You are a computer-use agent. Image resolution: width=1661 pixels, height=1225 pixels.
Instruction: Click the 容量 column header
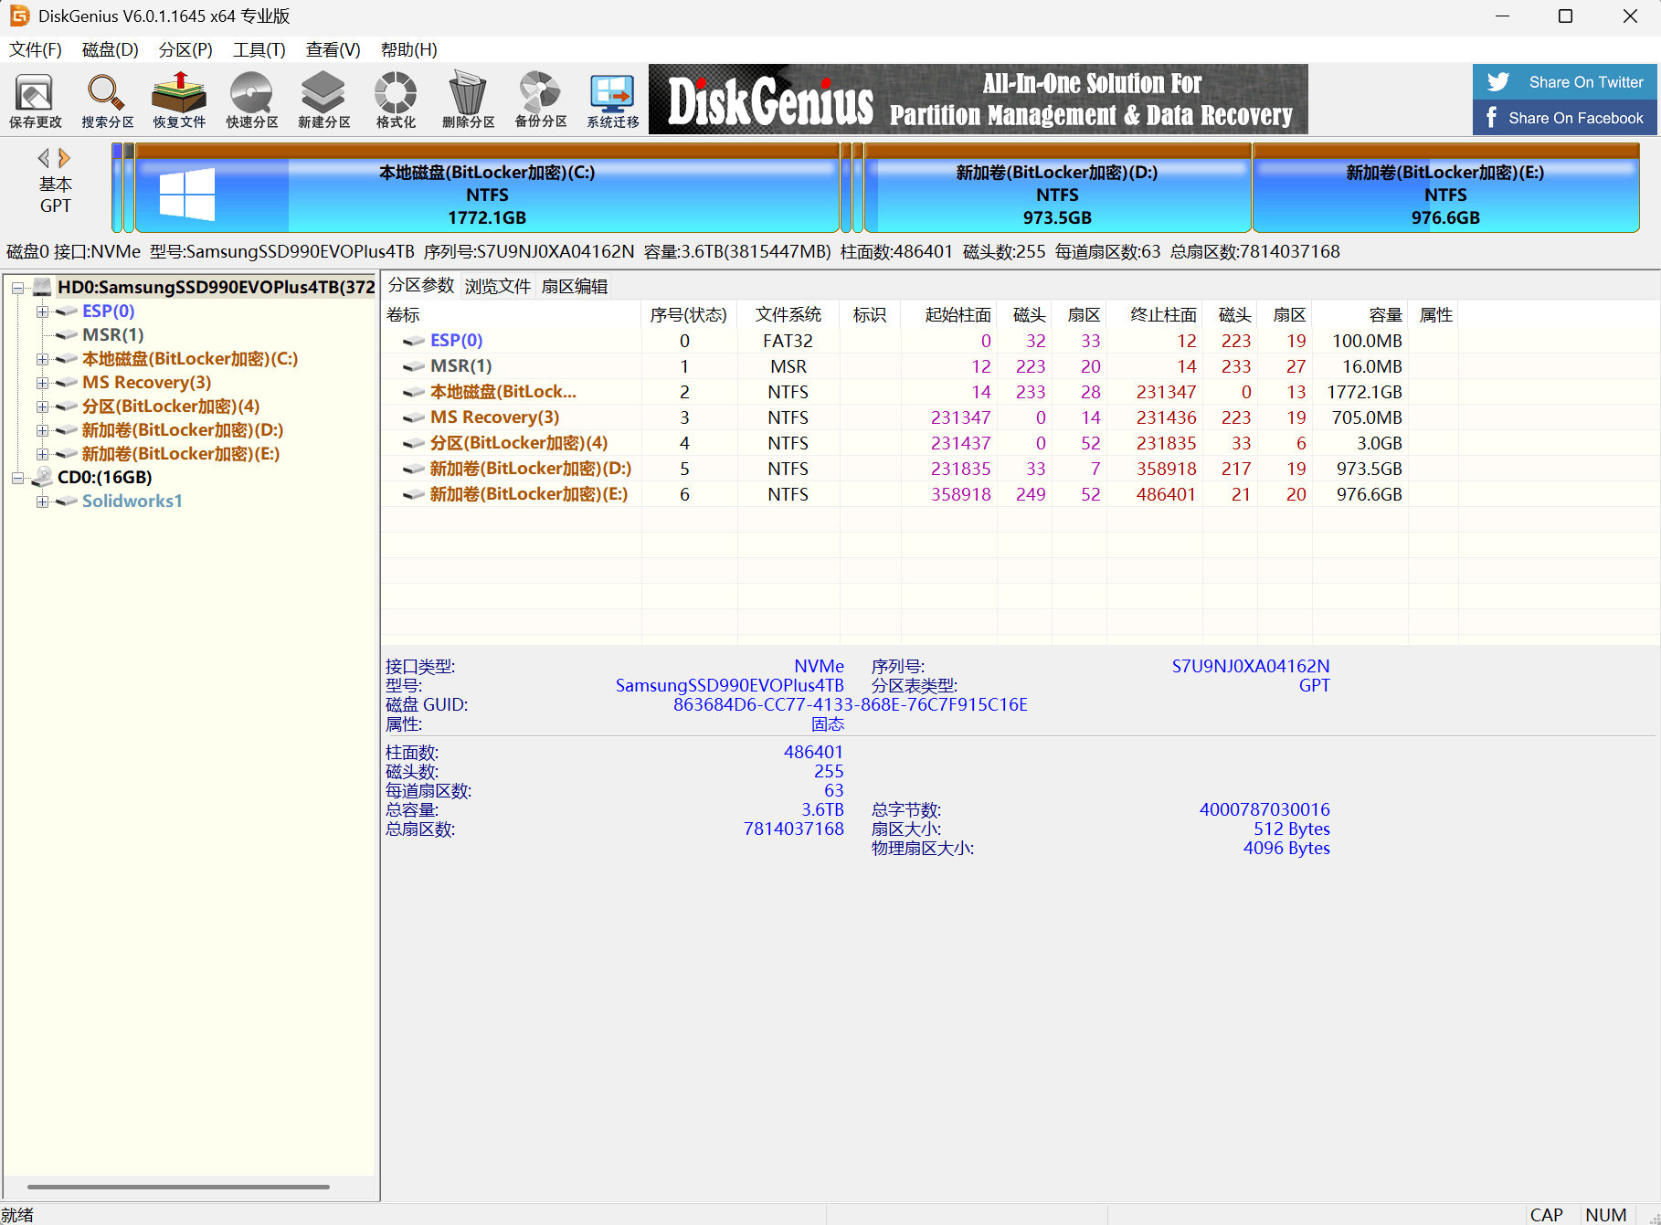pos(1360,315)
